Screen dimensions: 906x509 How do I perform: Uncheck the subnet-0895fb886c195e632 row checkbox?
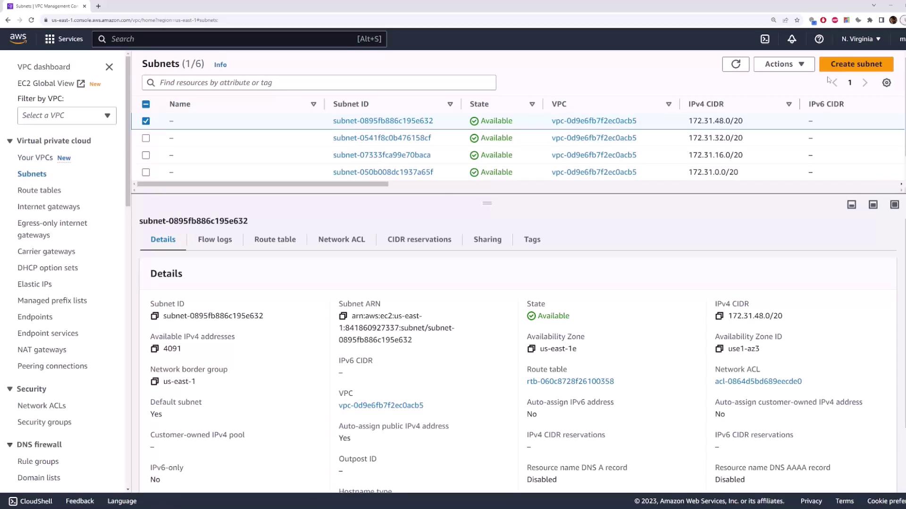point(146,121)
